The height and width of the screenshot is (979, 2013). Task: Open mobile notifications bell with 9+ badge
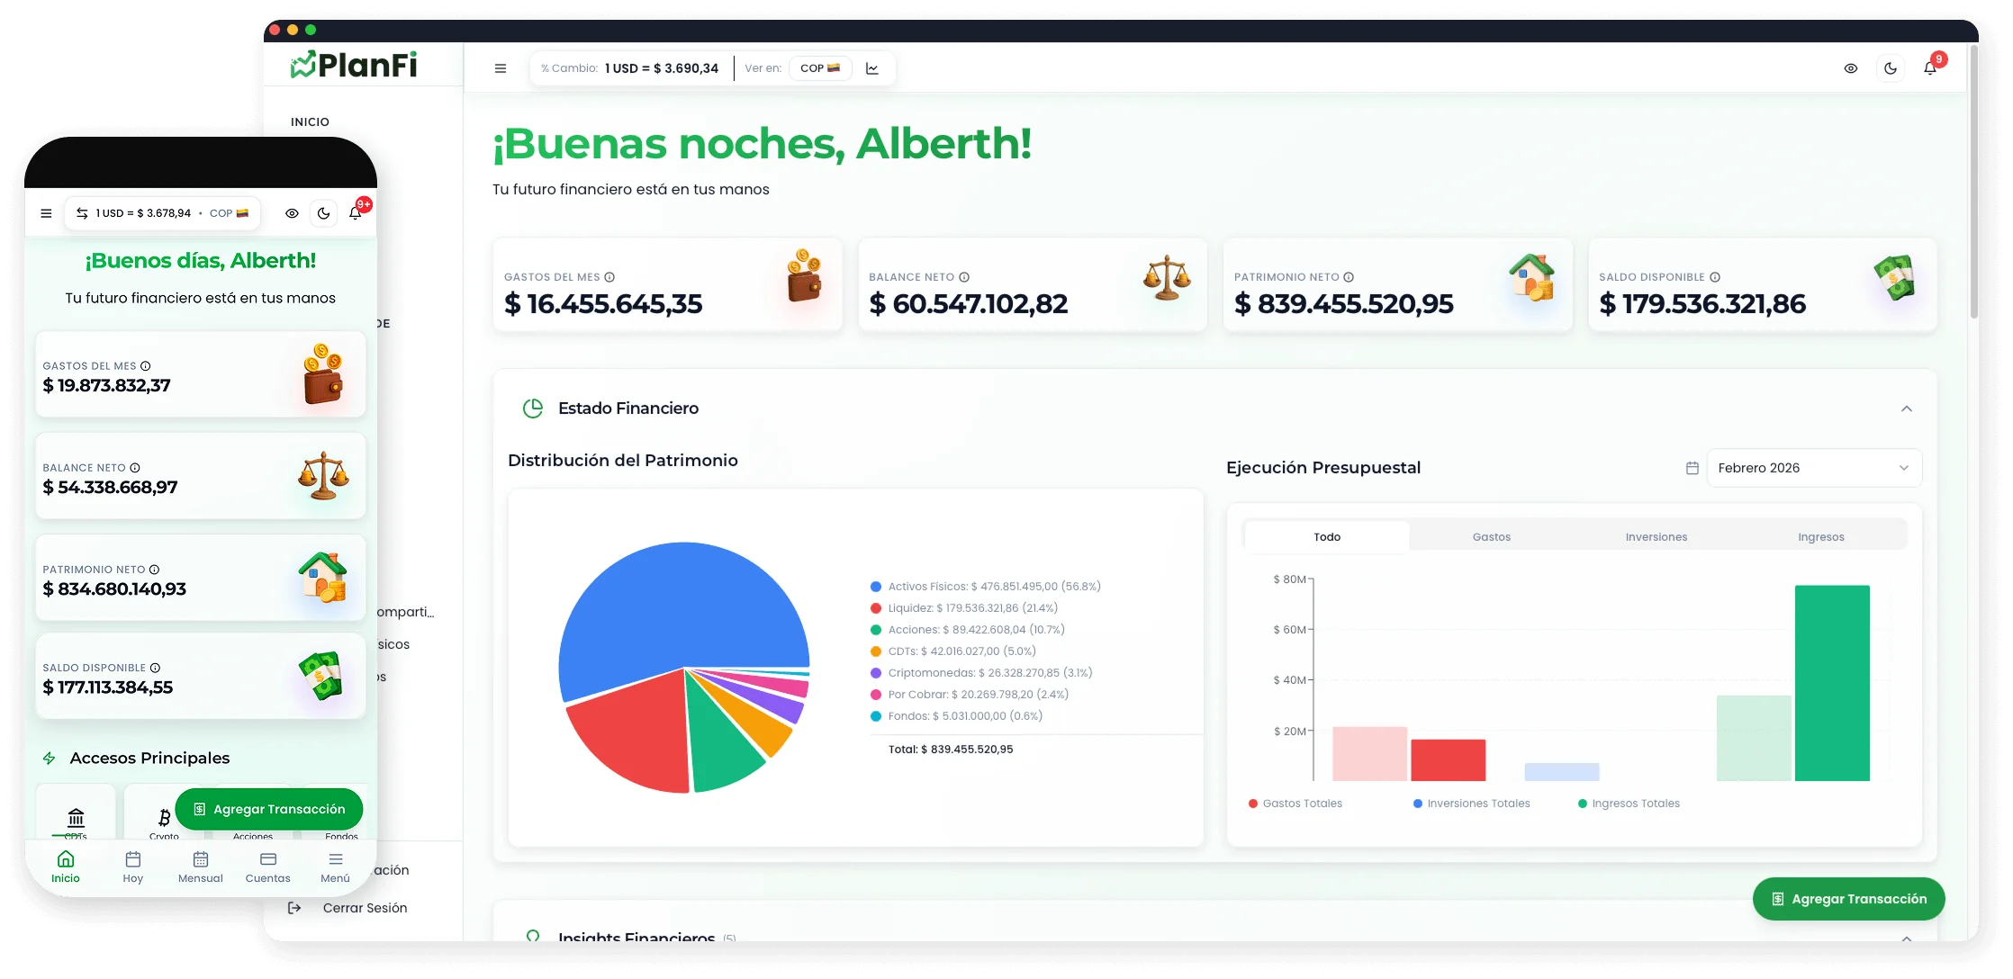(x=356, y=213)
